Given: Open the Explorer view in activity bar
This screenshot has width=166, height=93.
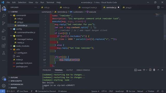Looking at the screenshot, I should point(4,9).
